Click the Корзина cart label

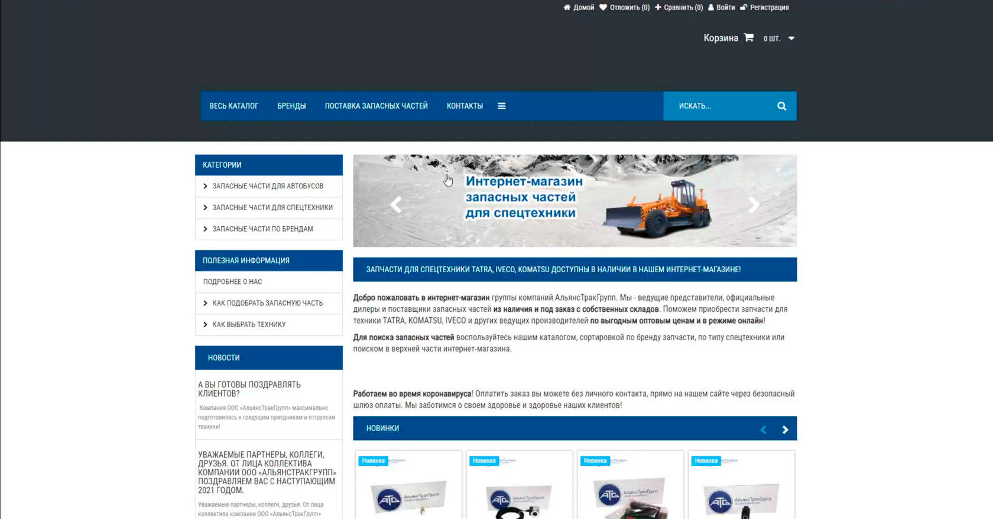721,38
